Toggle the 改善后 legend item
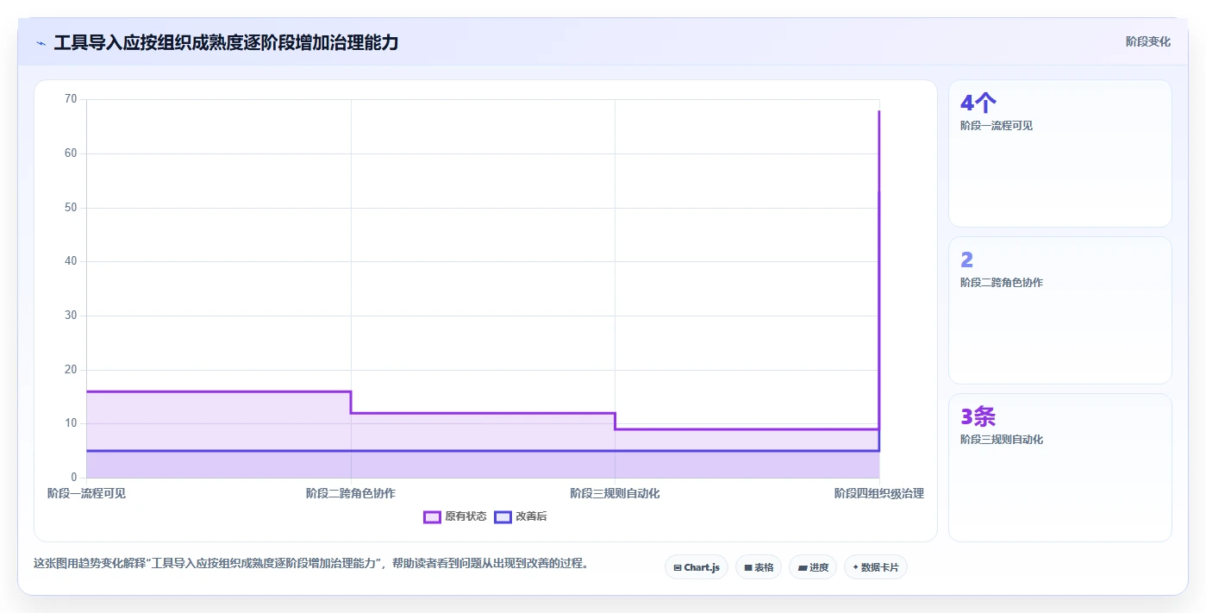The image size is (1206, 613). click(x=521, y=516)
